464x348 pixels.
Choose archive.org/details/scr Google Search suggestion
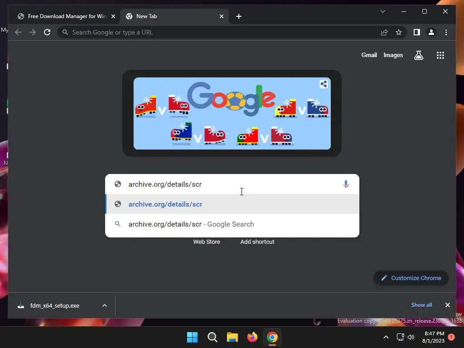[x=232, y=224]
